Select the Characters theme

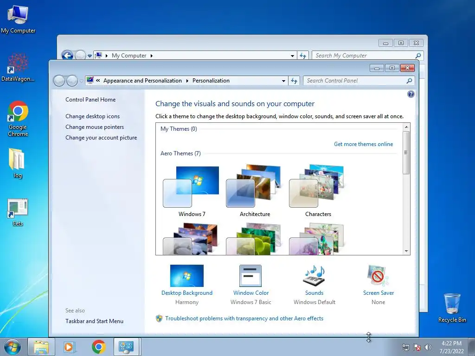pyautogui.click(x=317, y=191)
